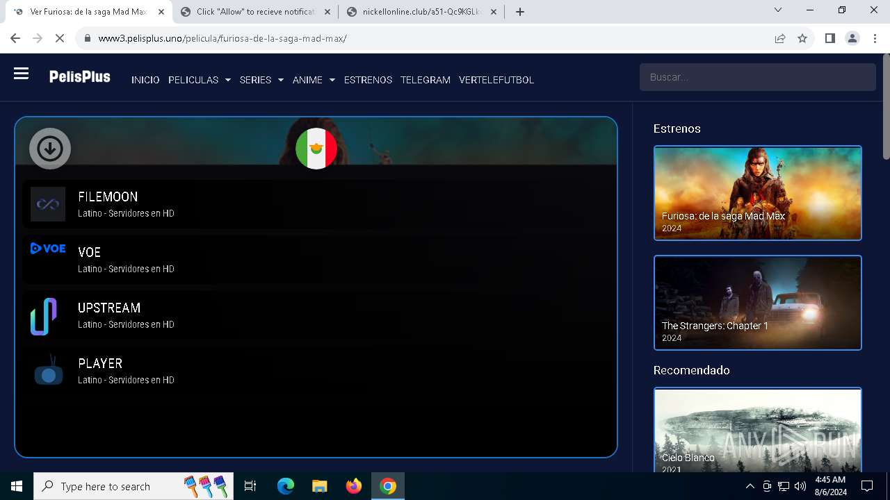Open The Strangers: Chapter 1 thumbnail
890x500 pixels.
click(758, 303)
